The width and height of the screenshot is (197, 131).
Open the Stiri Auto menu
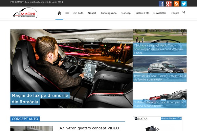coord(78,13)
